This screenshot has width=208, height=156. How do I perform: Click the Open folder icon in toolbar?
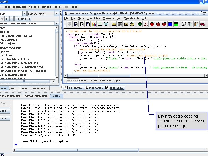coord(113,24)
